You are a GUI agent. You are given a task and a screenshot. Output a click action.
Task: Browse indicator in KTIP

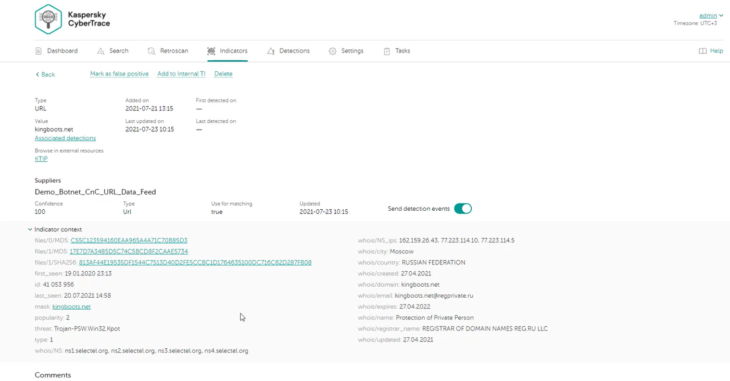click(41, 159)
